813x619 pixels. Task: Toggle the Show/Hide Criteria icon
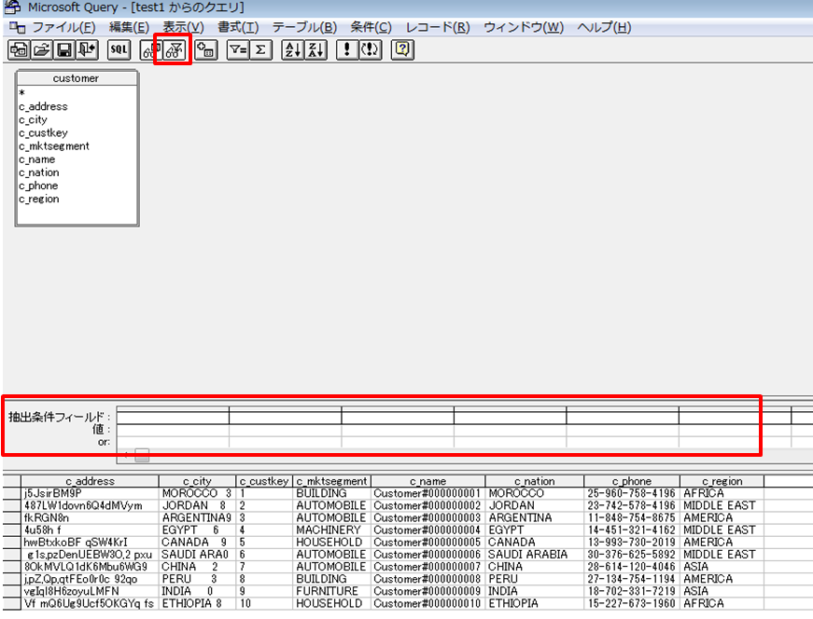pyautogui.click(x=174, y=49)
